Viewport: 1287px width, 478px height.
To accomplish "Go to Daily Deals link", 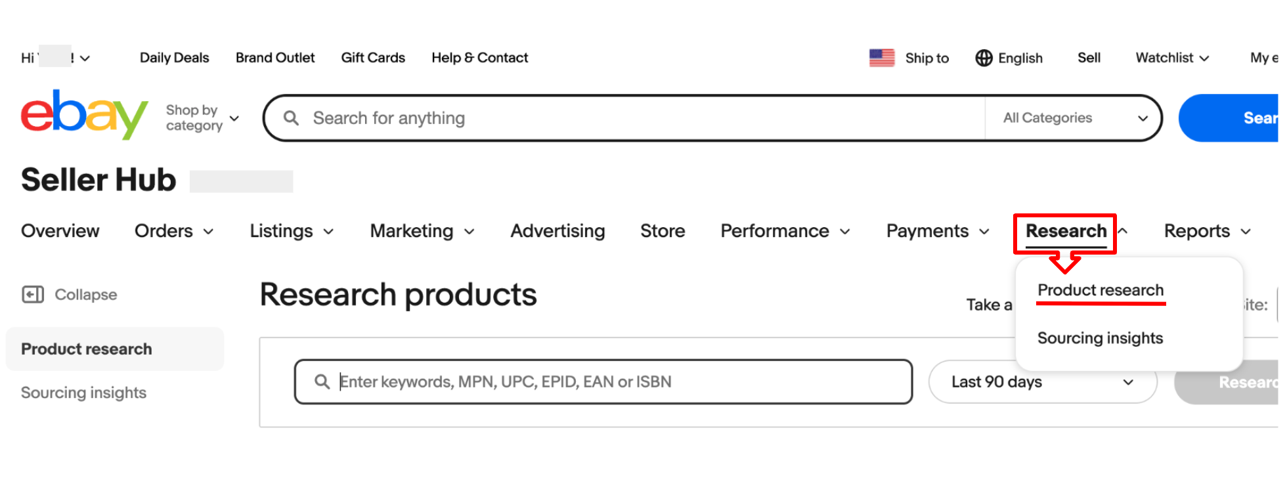I will 174,58.
